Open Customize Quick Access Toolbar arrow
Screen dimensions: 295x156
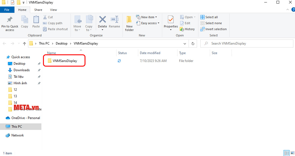[23, 3]
